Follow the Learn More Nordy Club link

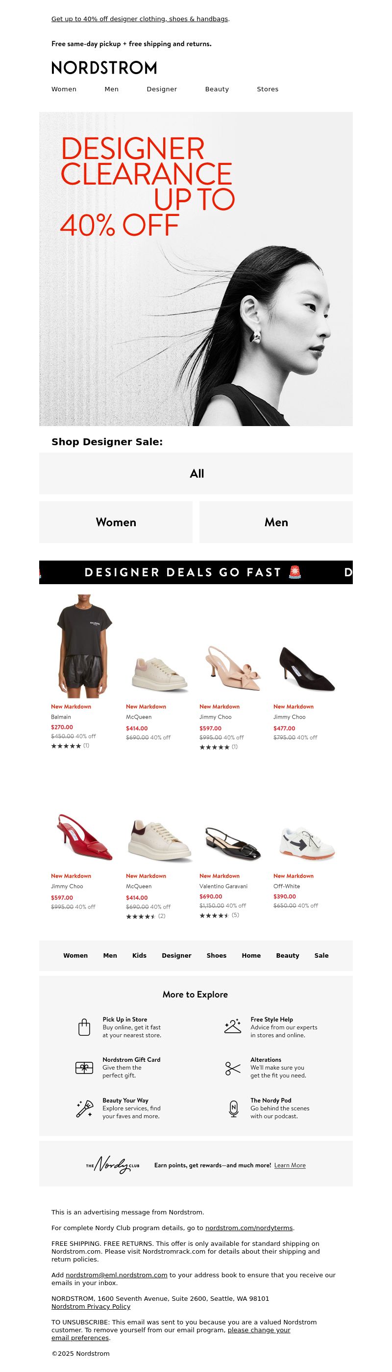coord(290,1165)
